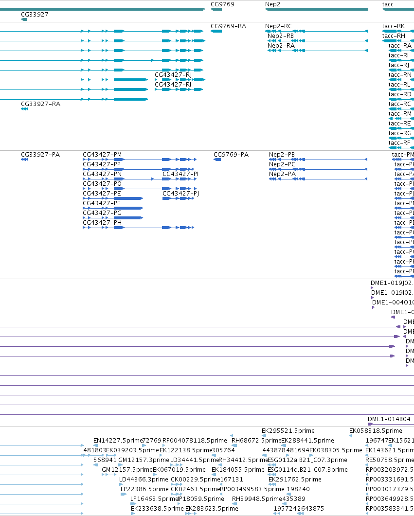Select the EK233638.5prime EST label
Image resolution: width=414 pixels, height=516 pixels.
pyautogui.click(x=157, y=508)
